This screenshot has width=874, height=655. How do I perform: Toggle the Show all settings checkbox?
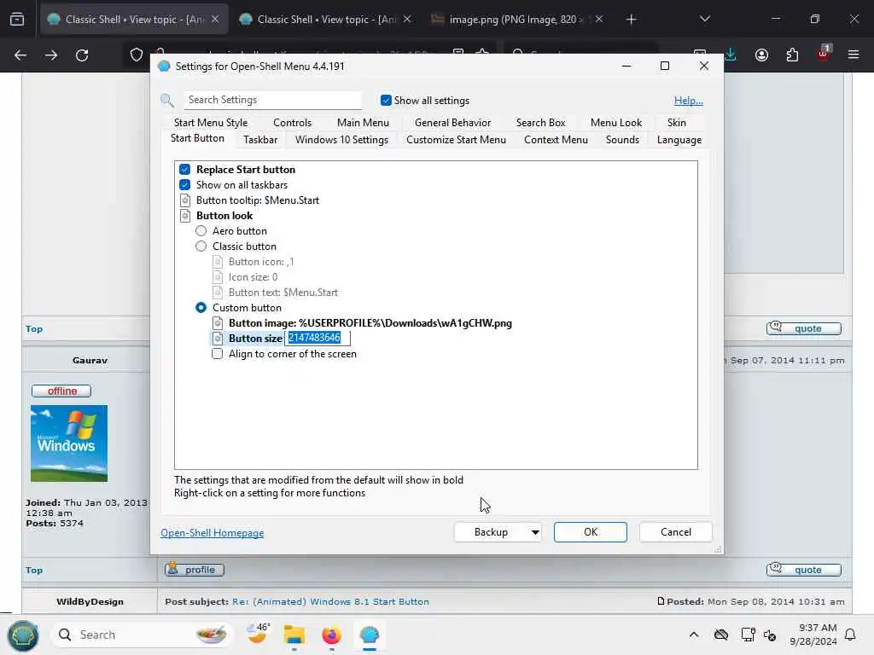coord(386,101)
